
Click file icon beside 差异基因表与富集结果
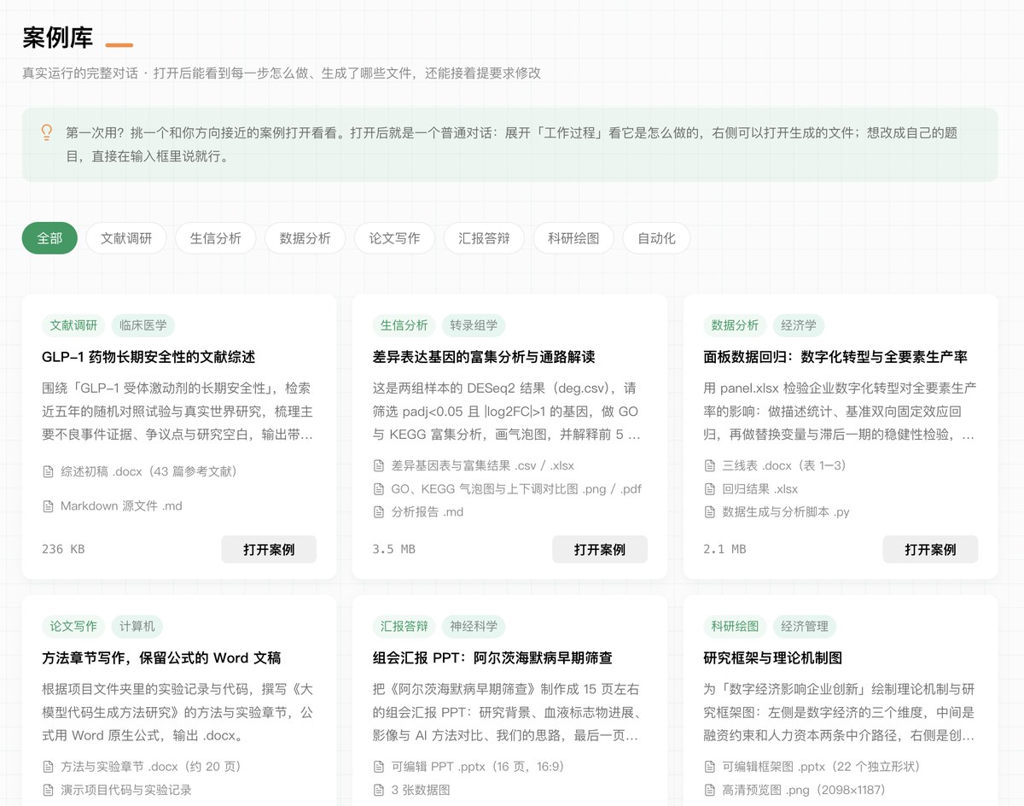coord(379,465)
